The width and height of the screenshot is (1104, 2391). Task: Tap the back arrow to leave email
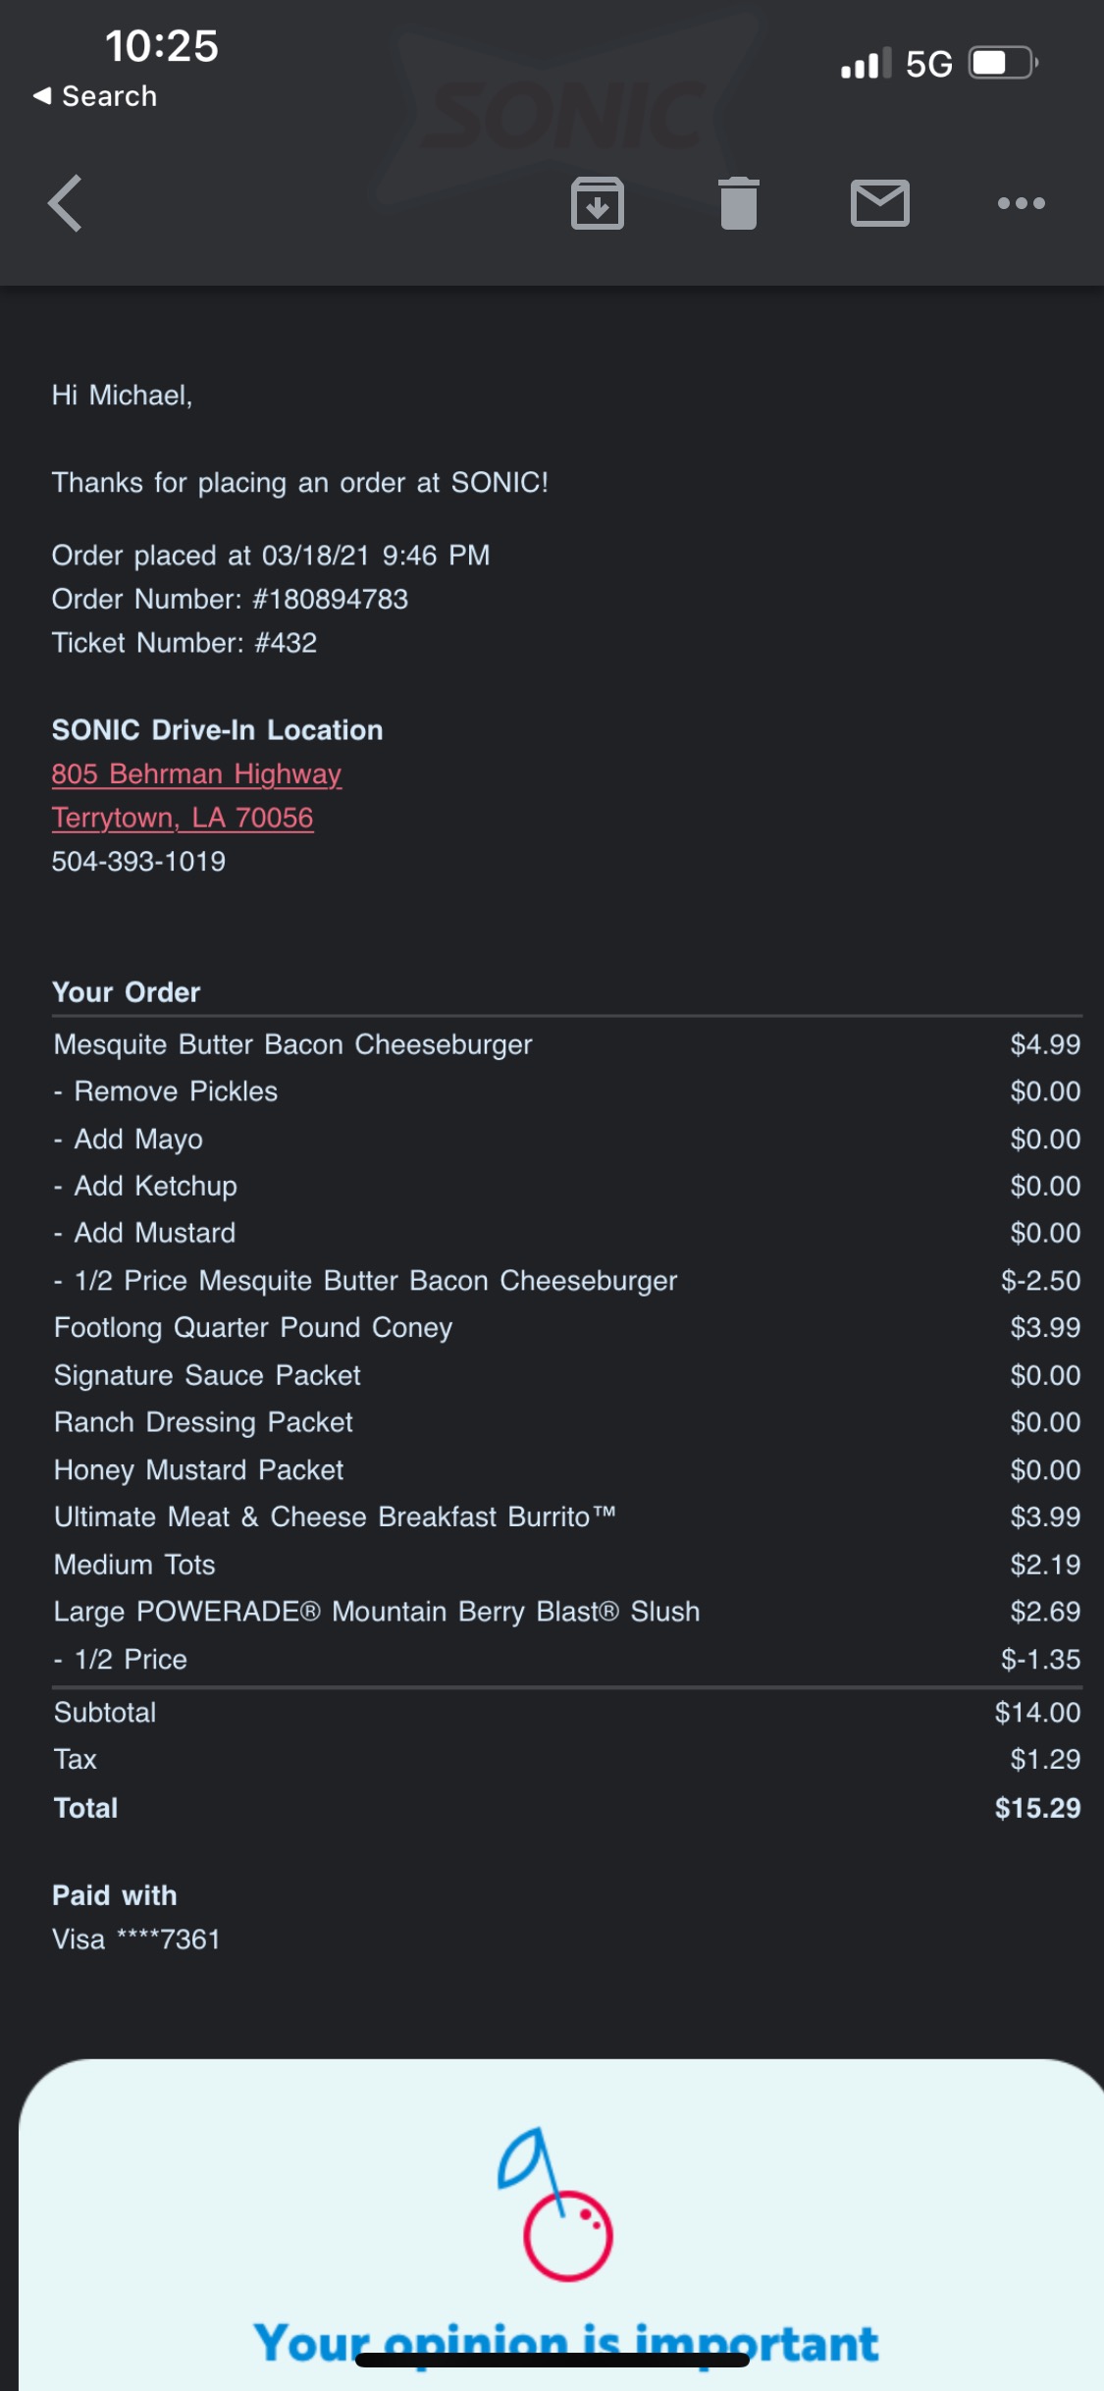(66, 203)
